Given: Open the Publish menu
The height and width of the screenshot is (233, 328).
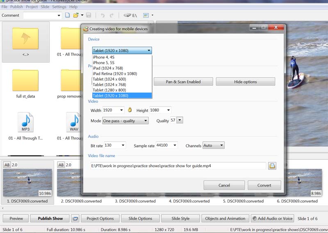Looking at the screenshot, I should pyautogui.click(x=16, y=7).
